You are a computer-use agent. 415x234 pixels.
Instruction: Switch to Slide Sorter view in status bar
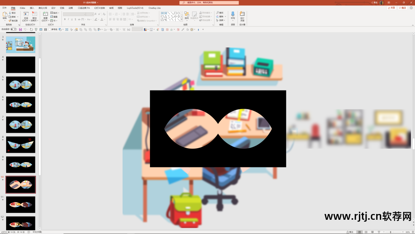pos(366,232)
